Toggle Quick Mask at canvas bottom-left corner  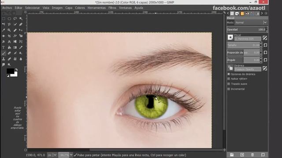click(26, 150)
